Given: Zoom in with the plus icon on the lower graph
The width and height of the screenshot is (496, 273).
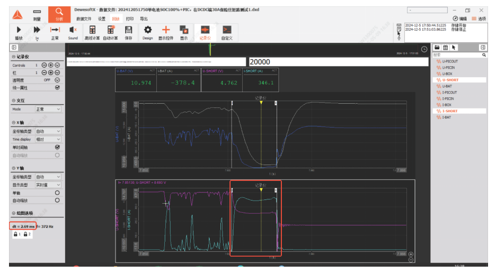Looking at the screenshot, I should click(411, 254).
